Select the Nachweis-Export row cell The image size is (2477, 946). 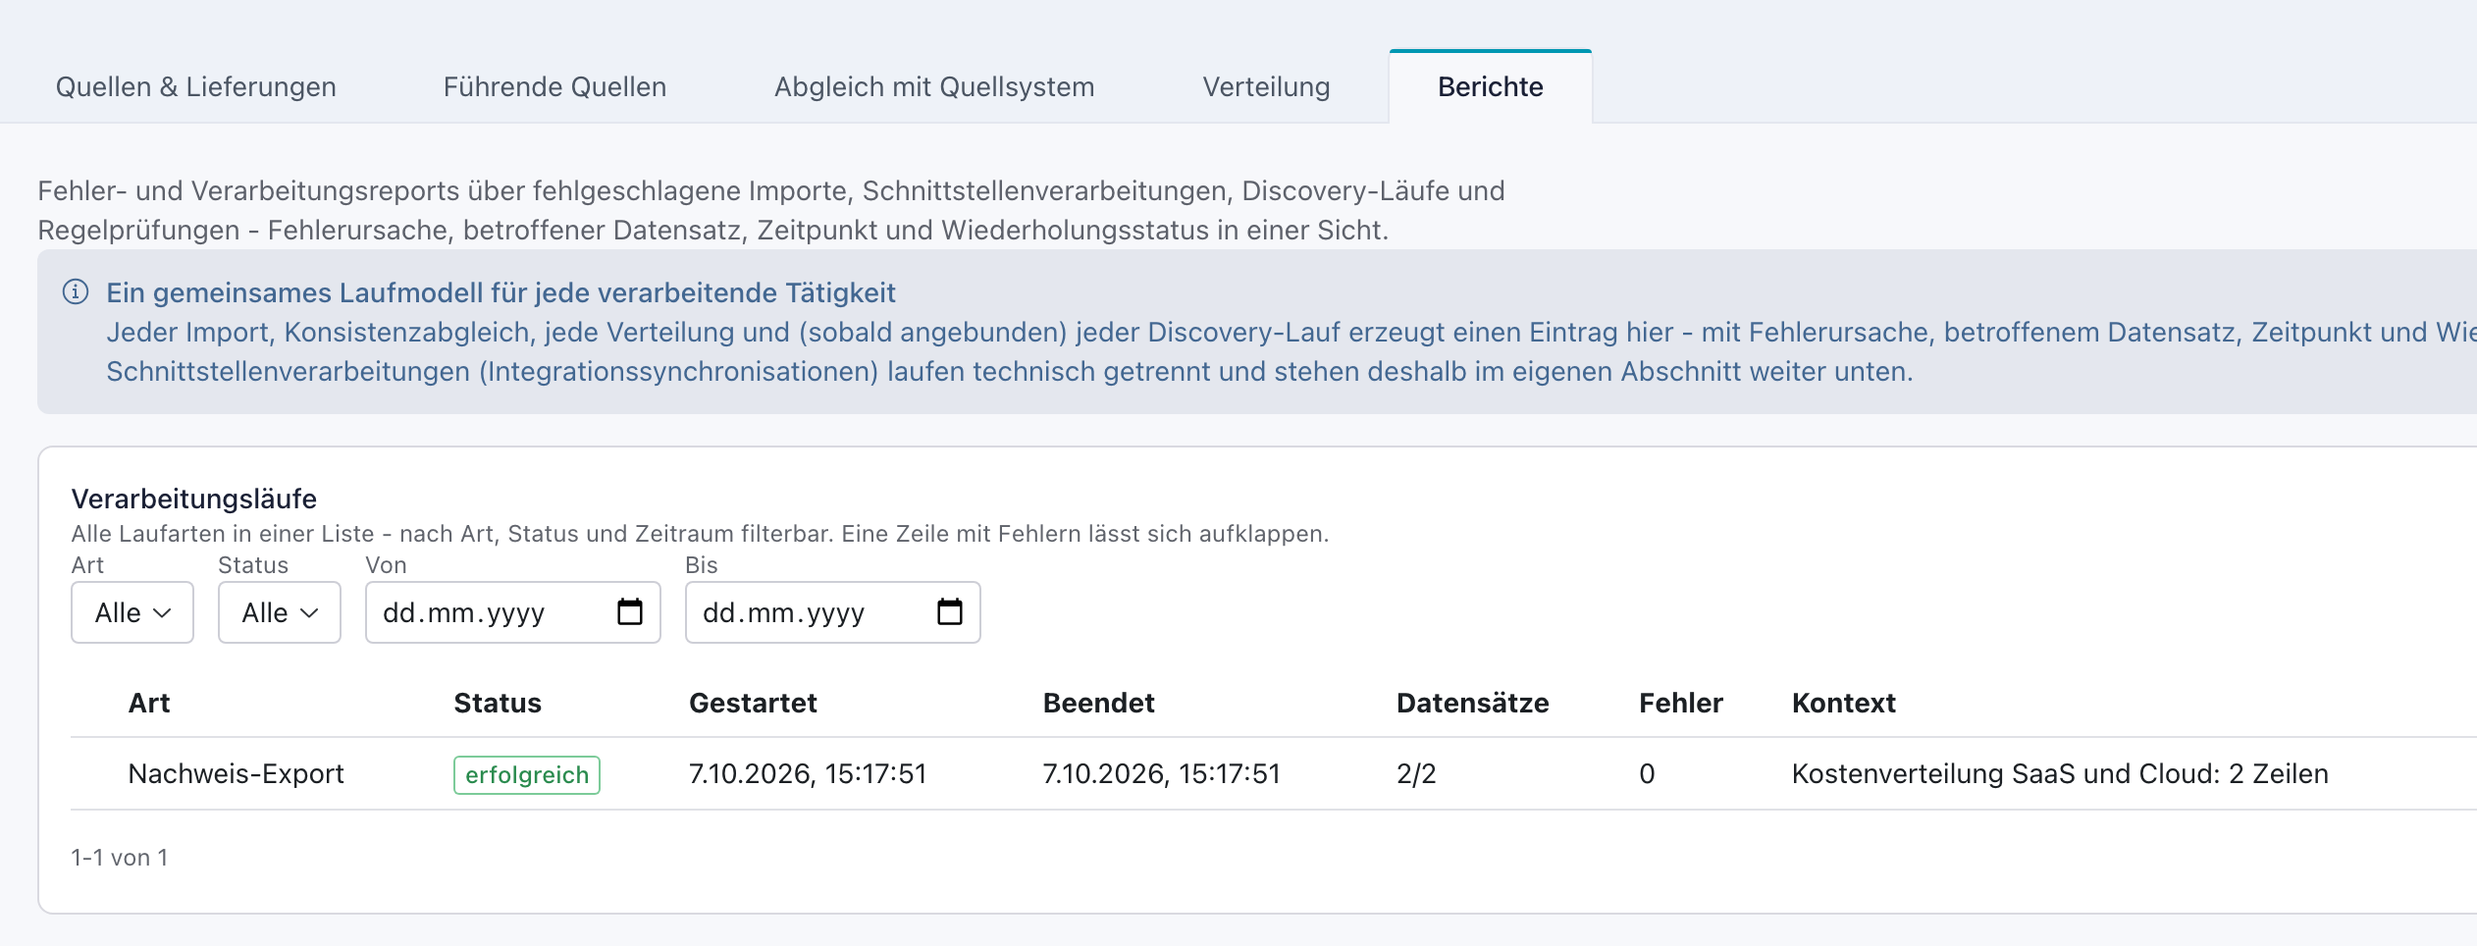coord(236,773)
